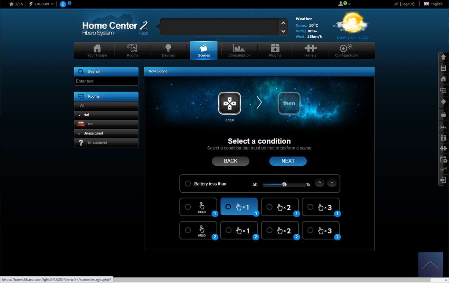Viewport: 449px width, 283px height.
Task: Click the weather sun and cloud icon
Action: [350, 23]
